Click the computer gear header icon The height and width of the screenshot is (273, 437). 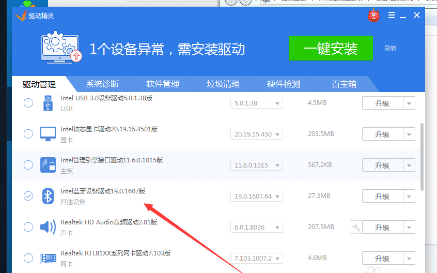[x=61, y=48]
